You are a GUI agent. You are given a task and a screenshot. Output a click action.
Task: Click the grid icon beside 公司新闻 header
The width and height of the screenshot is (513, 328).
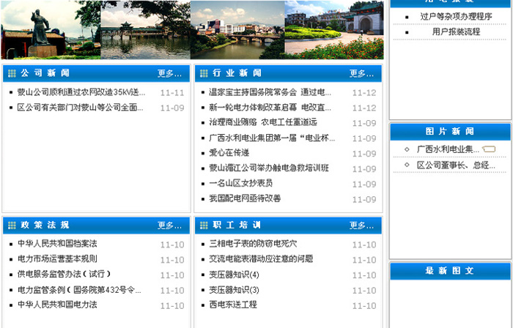pyautogui.click(x=11, y=73)
